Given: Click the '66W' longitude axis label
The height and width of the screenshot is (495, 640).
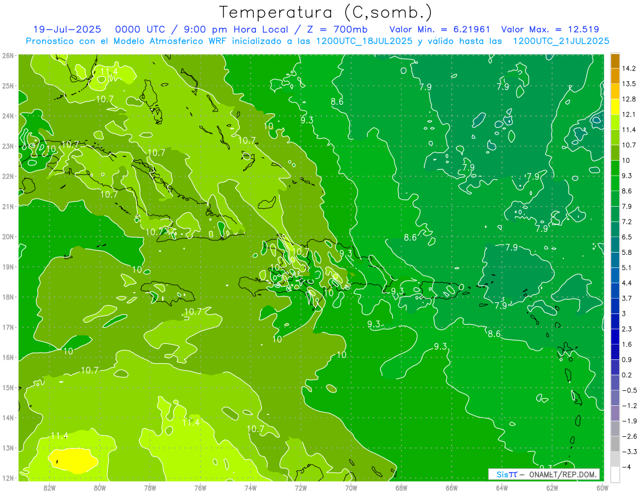Looking at the screenshot, I should coord(451,488).
